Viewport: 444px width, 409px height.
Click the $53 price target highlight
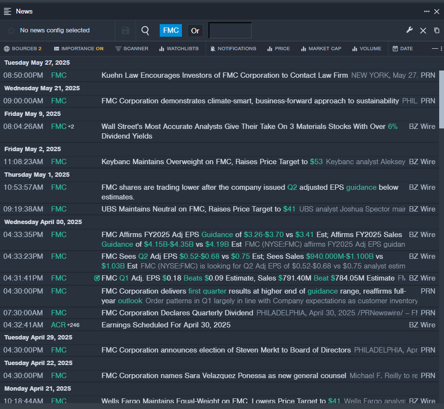(316, 162)
